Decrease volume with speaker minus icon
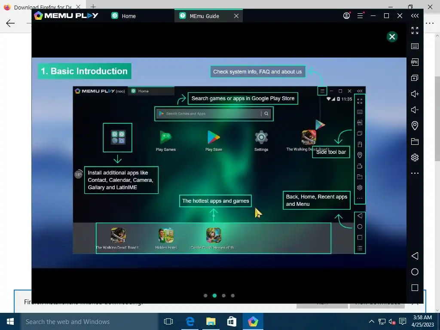This screenshot has width=440, height=330. pos(415,110)
